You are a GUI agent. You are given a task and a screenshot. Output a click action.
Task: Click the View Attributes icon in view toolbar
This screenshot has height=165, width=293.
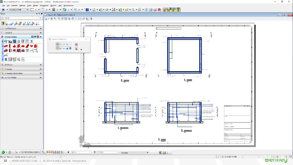coord(46,19)
